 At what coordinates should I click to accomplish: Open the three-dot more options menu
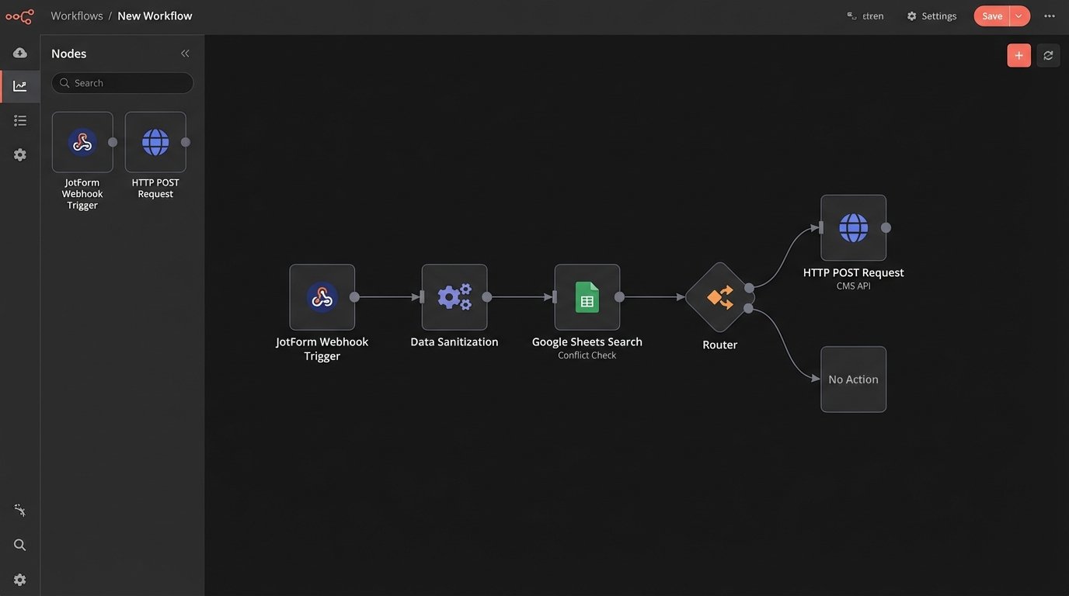pos(1050,16)
